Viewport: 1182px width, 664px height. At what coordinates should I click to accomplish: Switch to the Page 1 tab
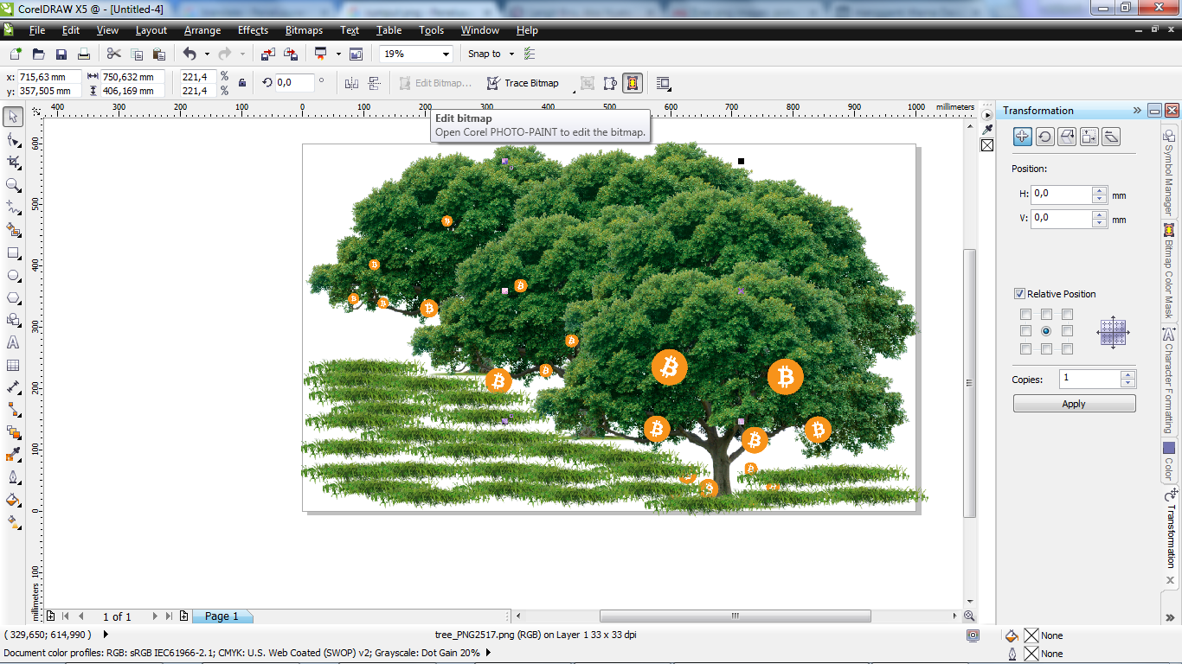[222, 616]
